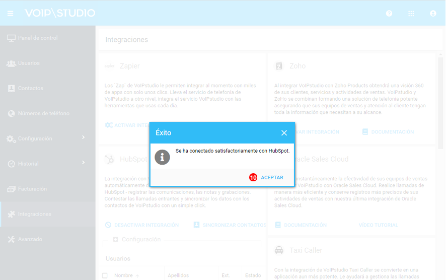This screenshot has width=446, height=280.
Task: Expand the HubSpot Configuración section
Action: (x=115, y=239)
